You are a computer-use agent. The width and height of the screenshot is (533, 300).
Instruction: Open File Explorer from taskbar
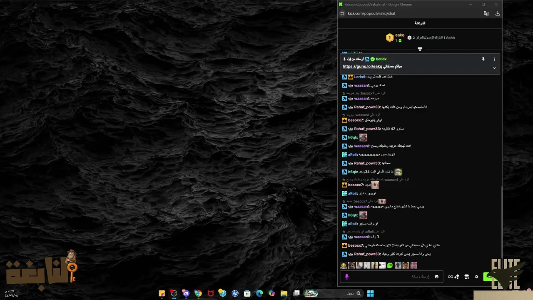(284, 293)
